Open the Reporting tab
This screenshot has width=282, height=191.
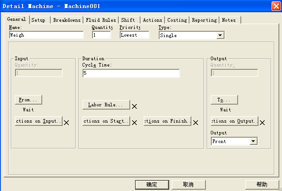(204, 20)
